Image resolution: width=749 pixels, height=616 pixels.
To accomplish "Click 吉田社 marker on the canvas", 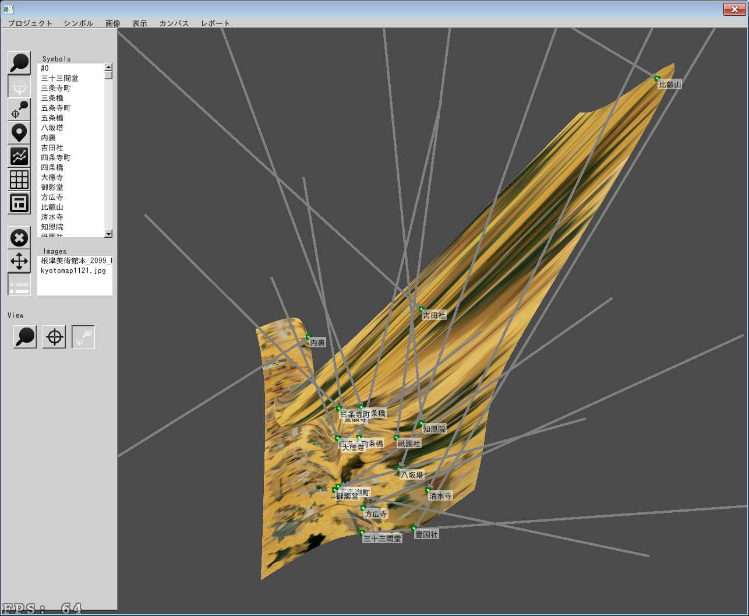I will tap(421, 309).
